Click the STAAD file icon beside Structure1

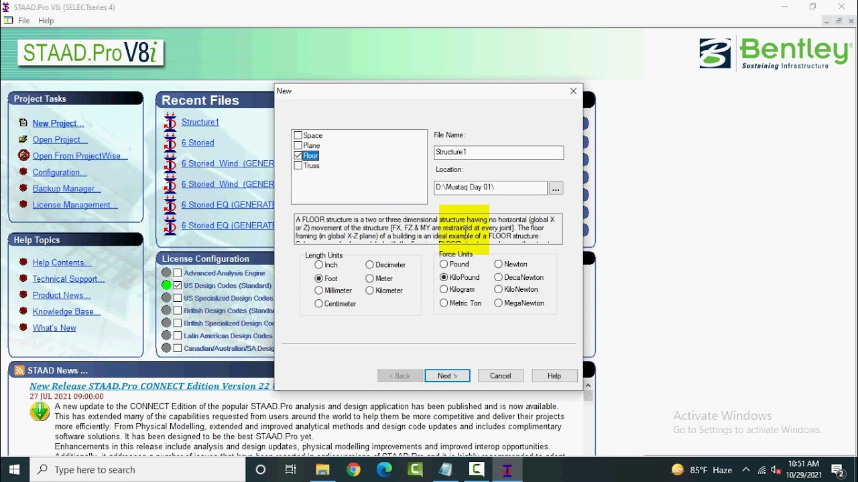point(170,122)
